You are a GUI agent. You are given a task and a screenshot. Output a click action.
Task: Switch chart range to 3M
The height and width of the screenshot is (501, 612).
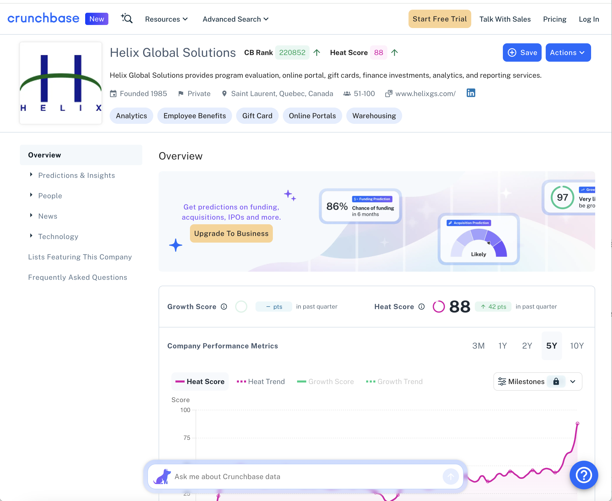point(478,346)
